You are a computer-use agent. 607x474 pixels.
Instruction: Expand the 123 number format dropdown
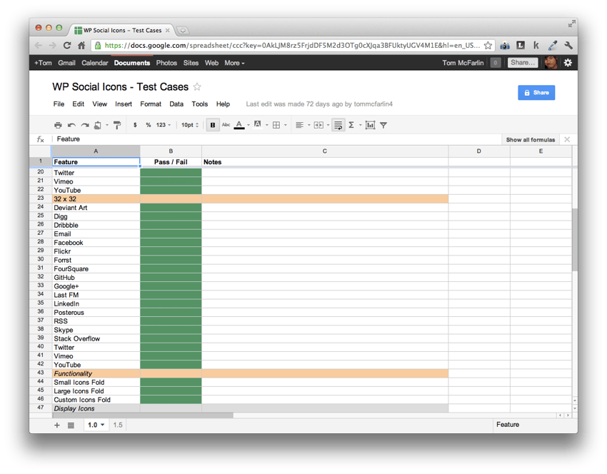point(164,125)
